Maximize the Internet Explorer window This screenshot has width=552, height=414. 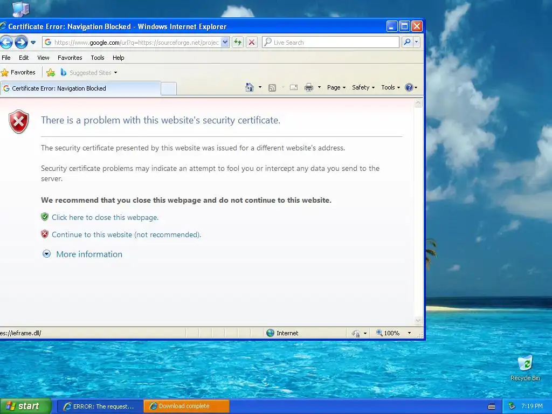click(x=404, y=26)
